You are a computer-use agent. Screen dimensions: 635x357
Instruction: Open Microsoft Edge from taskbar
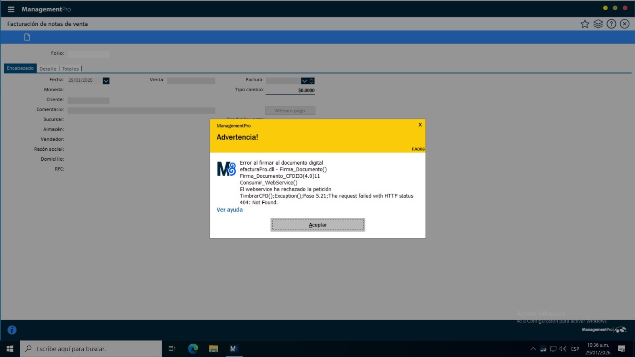tap(193, 349)
